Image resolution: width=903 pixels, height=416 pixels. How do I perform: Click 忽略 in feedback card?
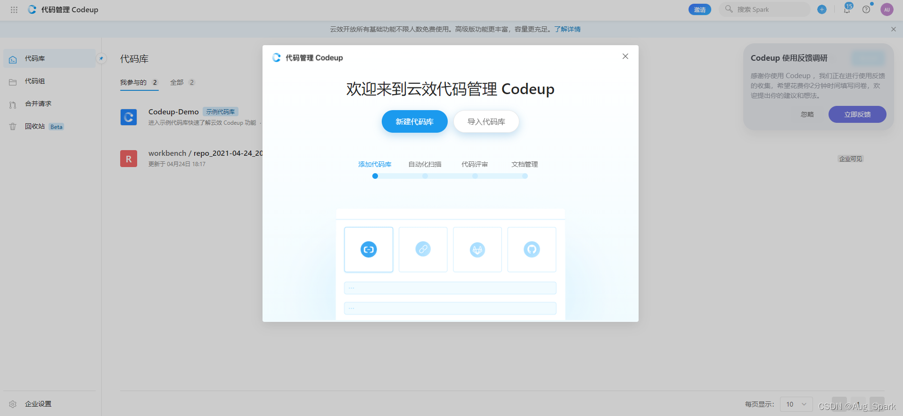tap(807, 114)
